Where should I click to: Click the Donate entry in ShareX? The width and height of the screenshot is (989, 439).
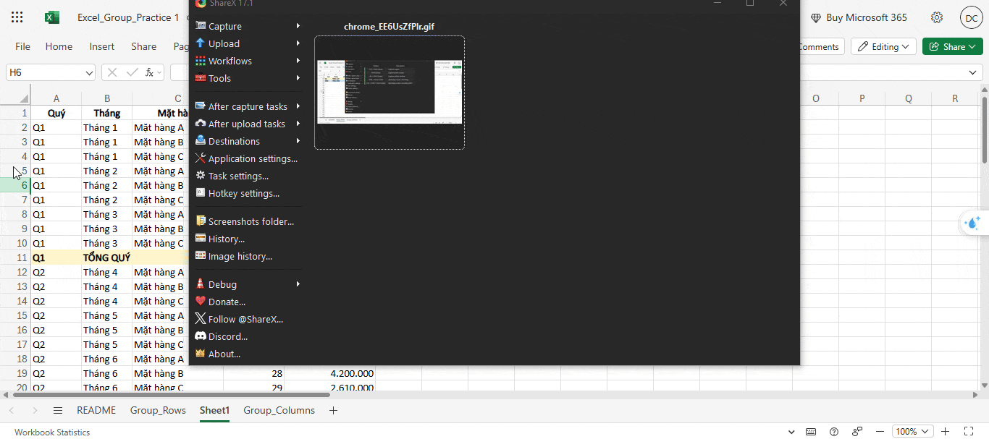248,302
